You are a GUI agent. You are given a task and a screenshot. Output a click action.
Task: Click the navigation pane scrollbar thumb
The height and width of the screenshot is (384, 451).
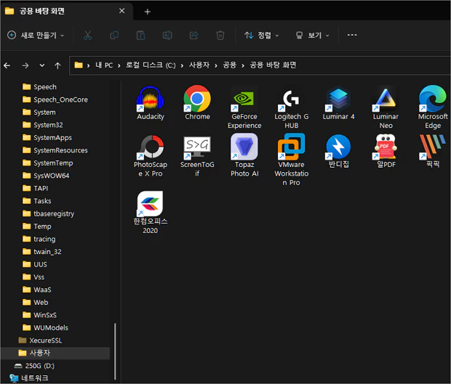(115, 352)
